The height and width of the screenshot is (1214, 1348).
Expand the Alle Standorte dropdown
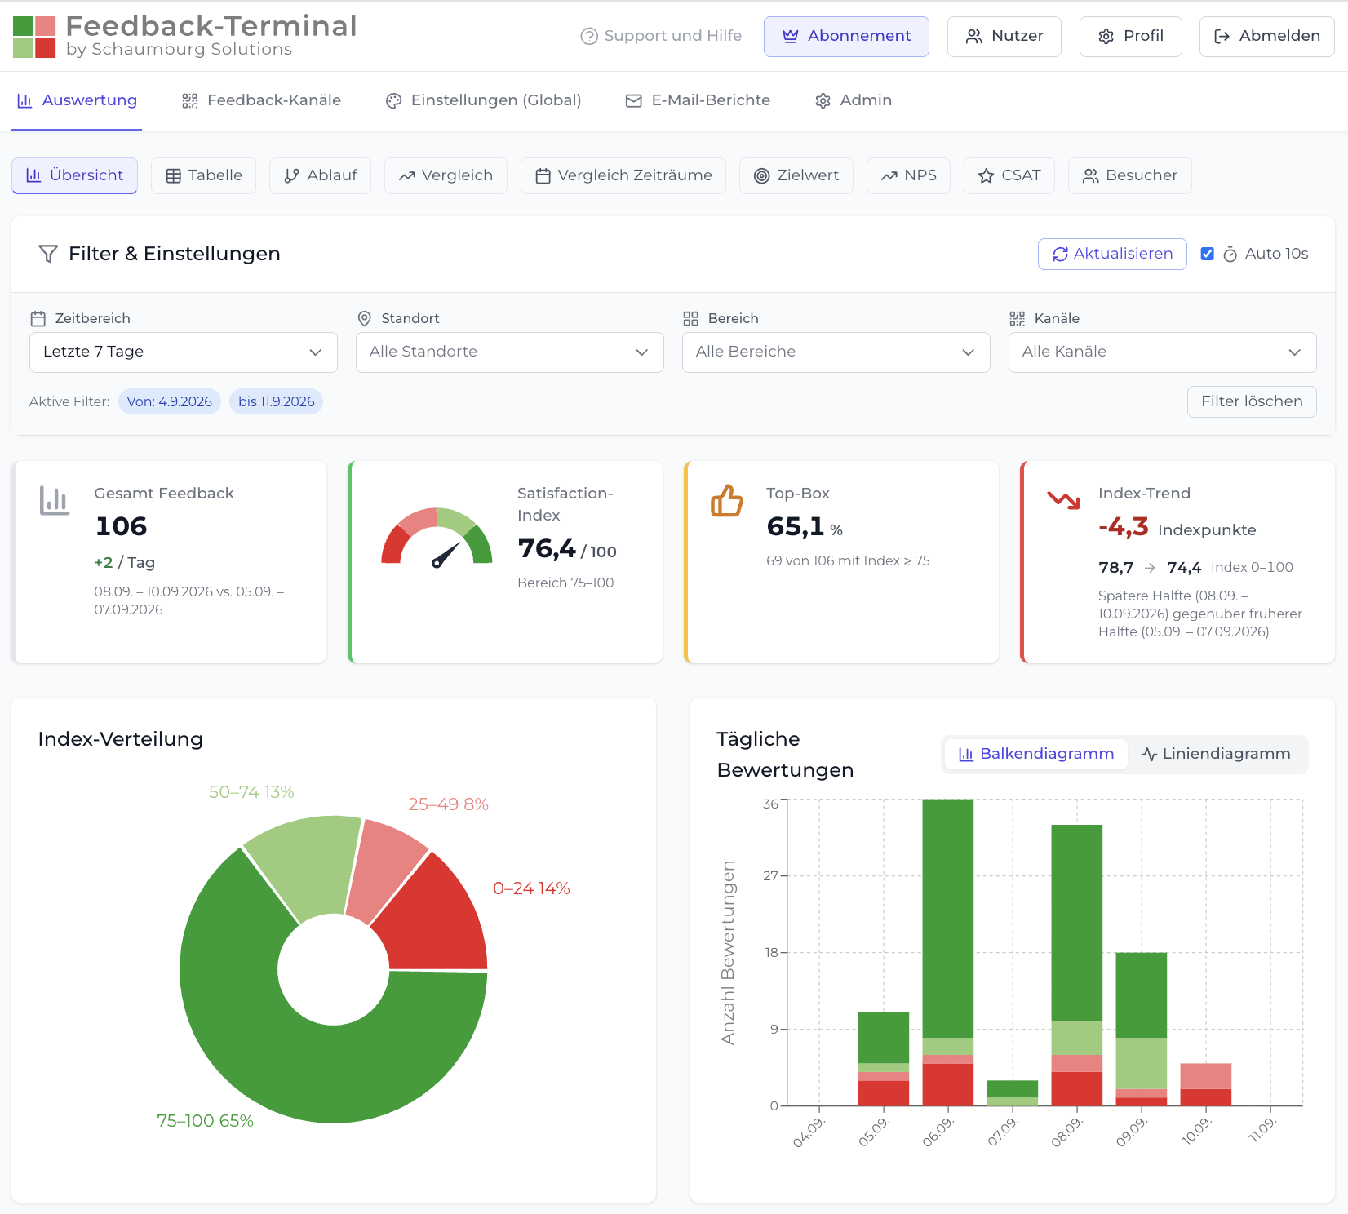pos(510,352)
